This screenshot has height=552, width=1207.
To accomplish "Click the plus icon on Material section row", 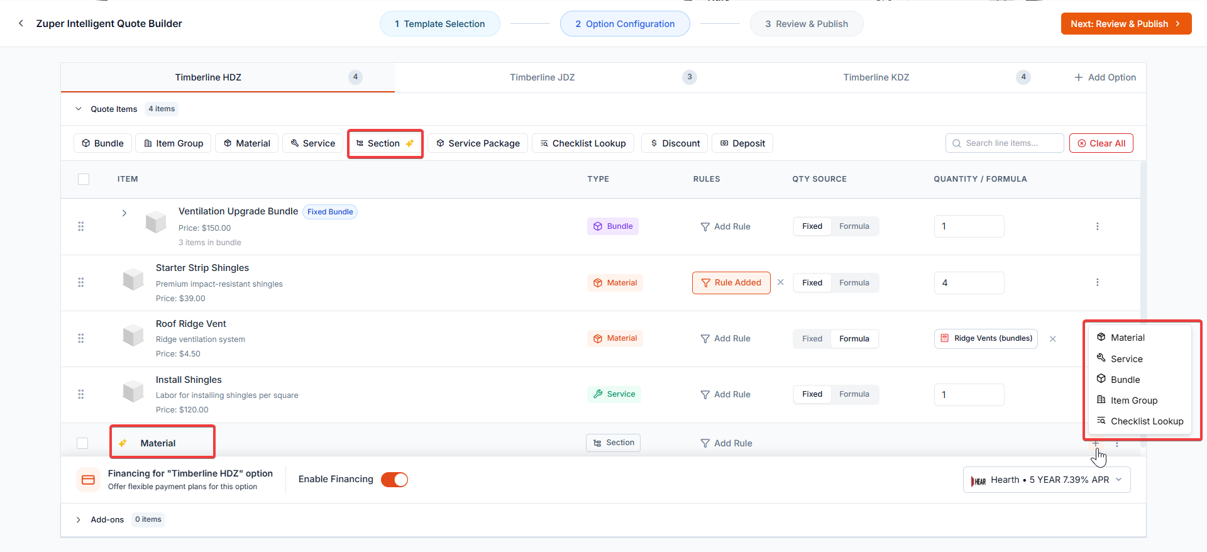I will point(1096,444).
